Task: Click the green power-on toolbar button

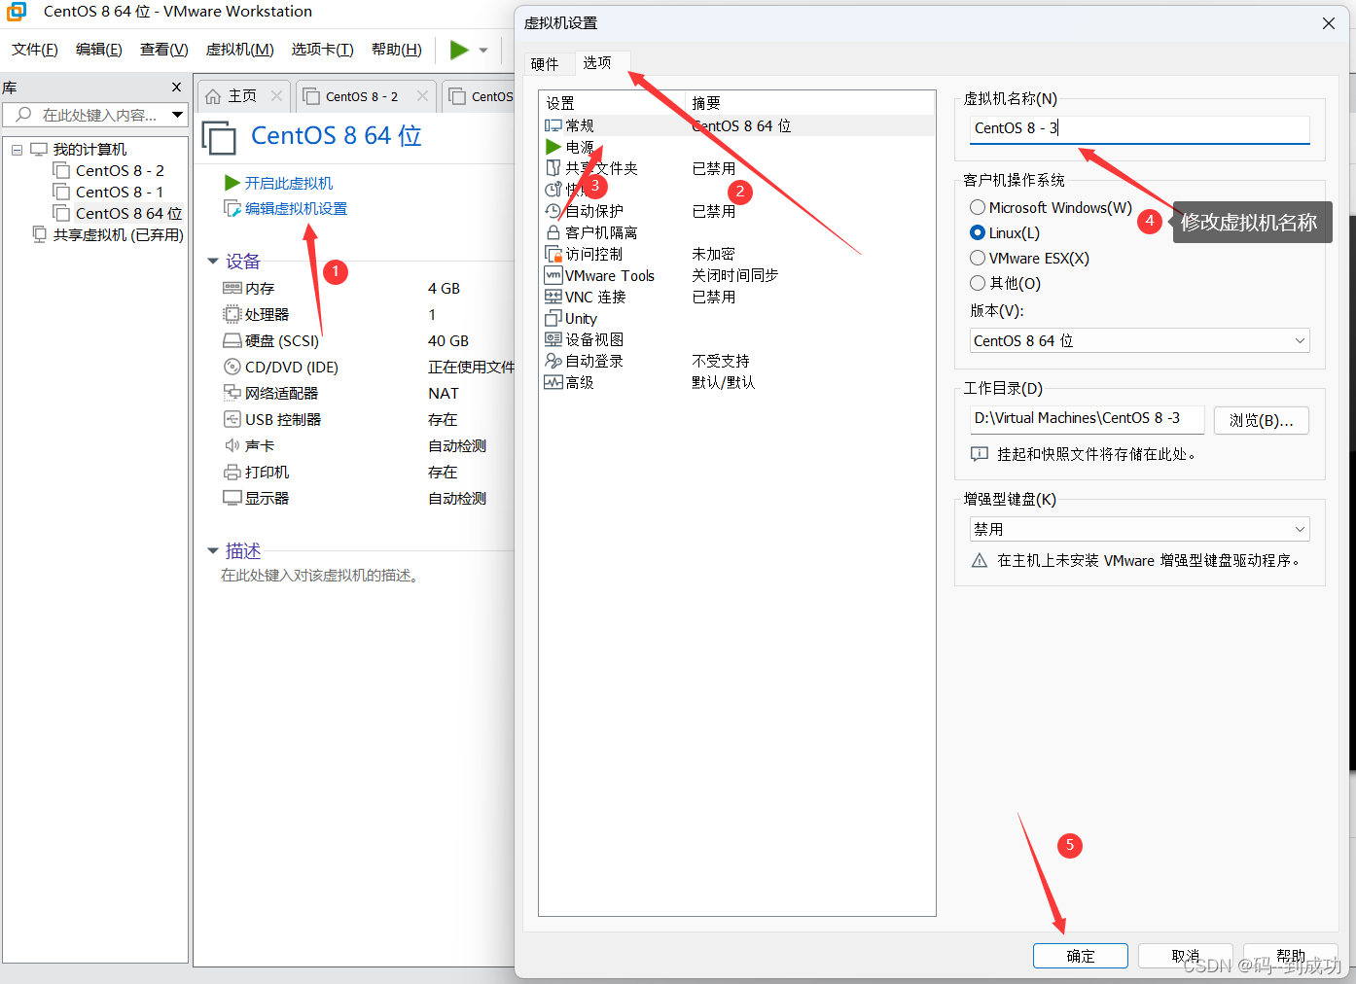Action: (459, 50)
